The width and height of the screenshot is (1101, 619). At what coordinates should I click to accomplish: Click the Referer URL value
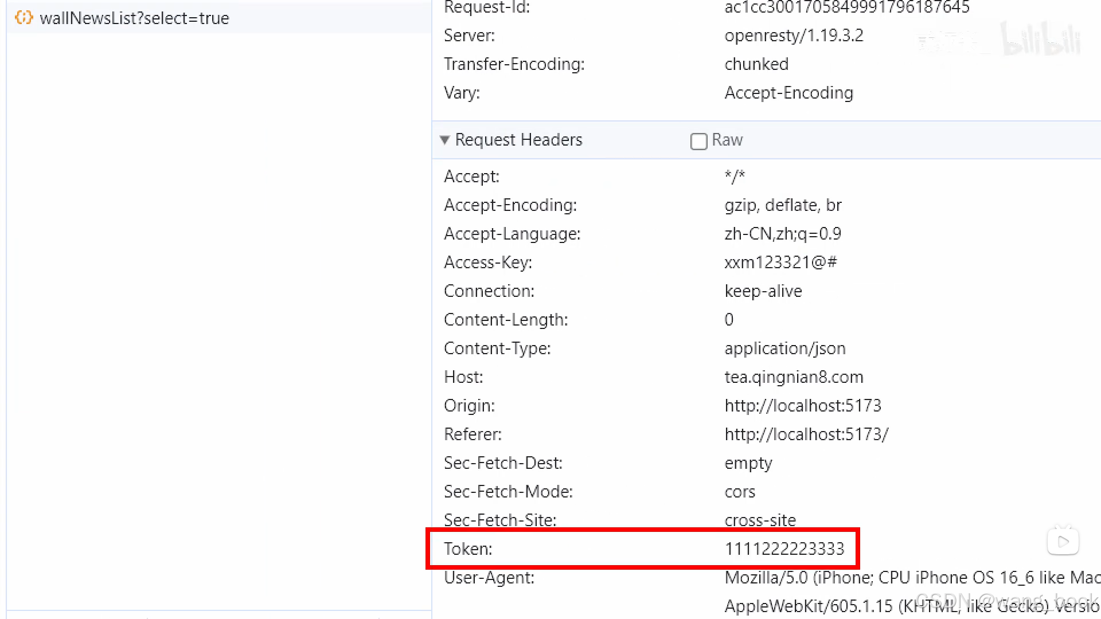click(x=806, y=434)
